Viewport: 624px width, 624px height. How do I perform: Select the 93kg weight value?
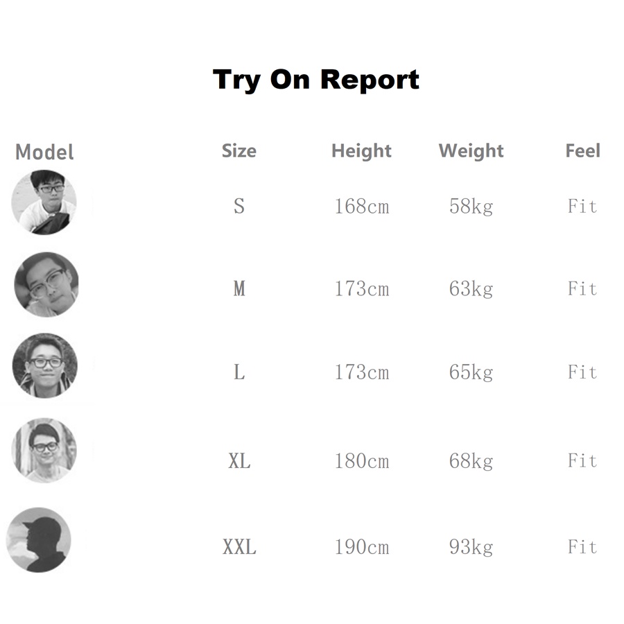tap(471, 547)
